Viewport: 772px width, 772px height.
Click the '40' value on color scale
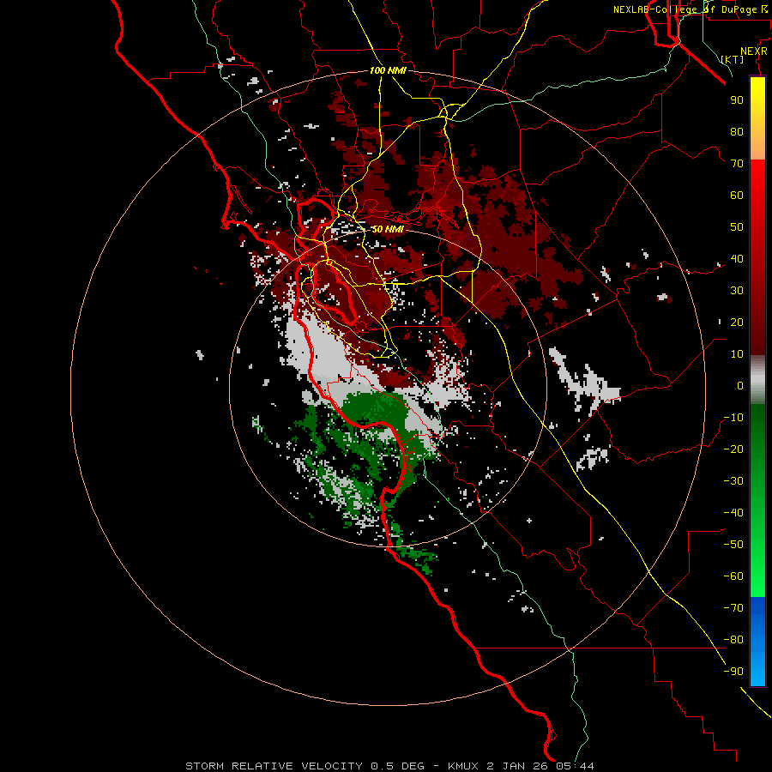737,259
